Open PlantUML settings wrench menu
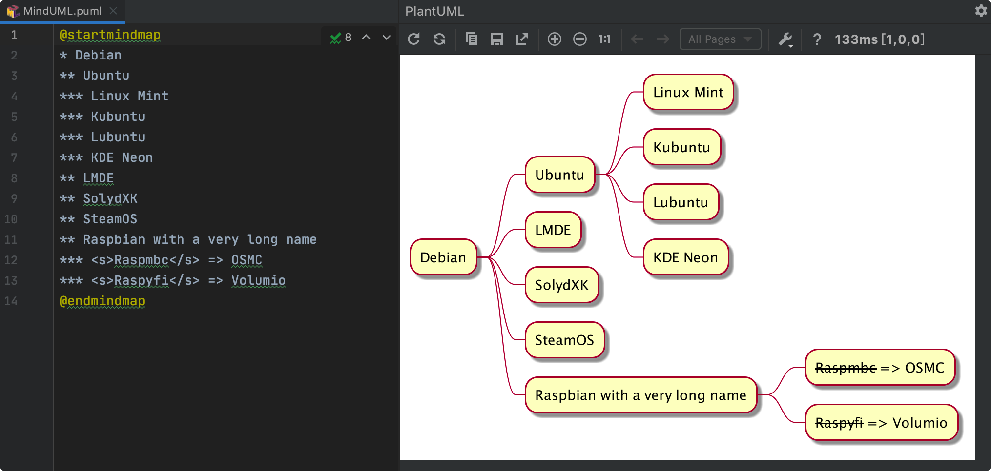This screenshot has height=471, width=991. pos(785,39)
